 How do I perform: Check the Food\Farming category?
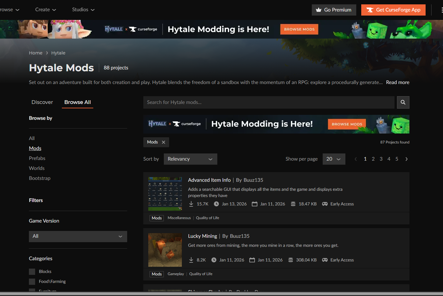pos(32,281)
